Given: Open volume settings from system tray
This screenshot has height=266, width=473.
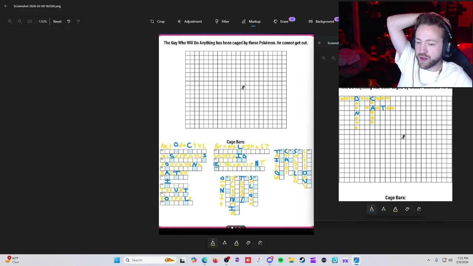Looking at the screenshot, I should click(450, 260).
